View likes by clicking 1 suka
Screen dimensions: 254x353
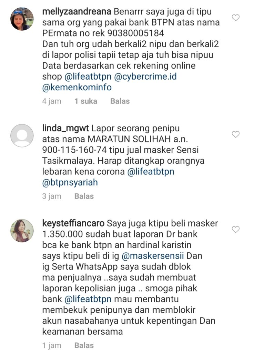tap(86, 101)
